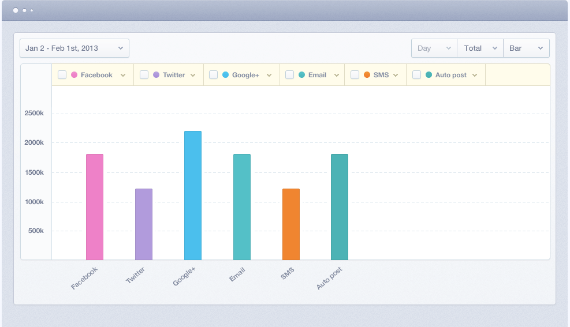The image size is (570, 327).
Task: Open the Total metric dropdown
Action: [x=480, y=48]
